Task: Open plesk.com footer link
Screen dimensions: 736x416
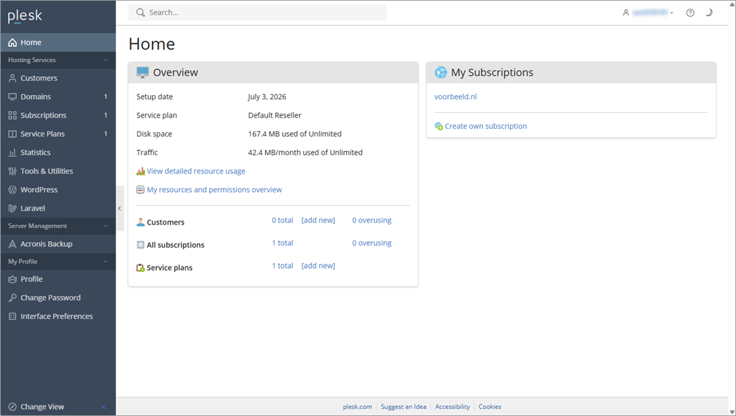Action: pos(357,406)
